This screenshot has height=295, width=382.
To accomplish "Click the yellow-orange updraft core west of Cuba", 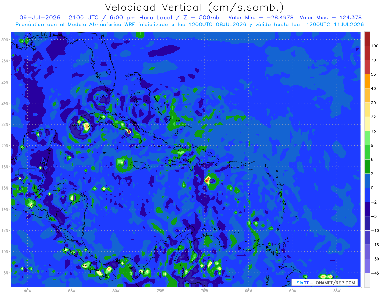I will (87, 127).
